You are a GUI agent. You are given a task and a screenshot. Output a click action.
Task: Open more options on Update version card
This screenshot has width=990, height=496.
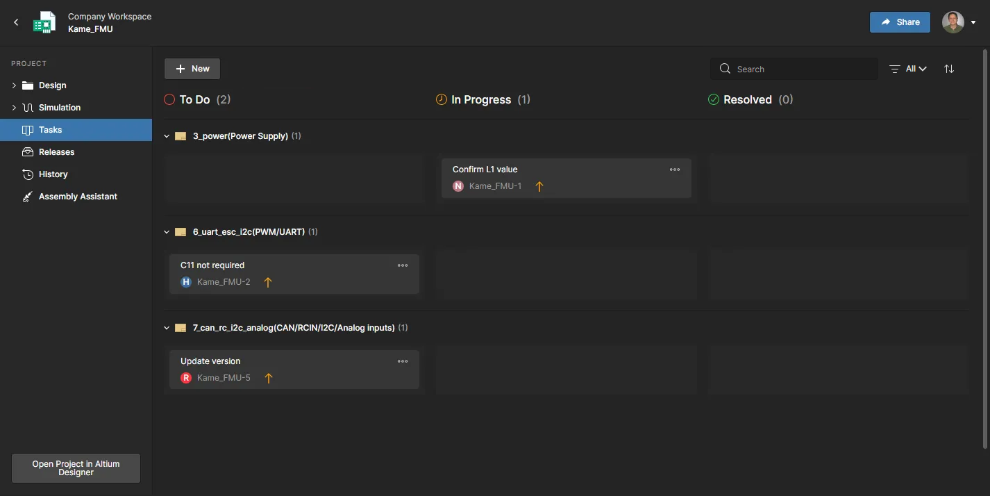click(403, 361)
